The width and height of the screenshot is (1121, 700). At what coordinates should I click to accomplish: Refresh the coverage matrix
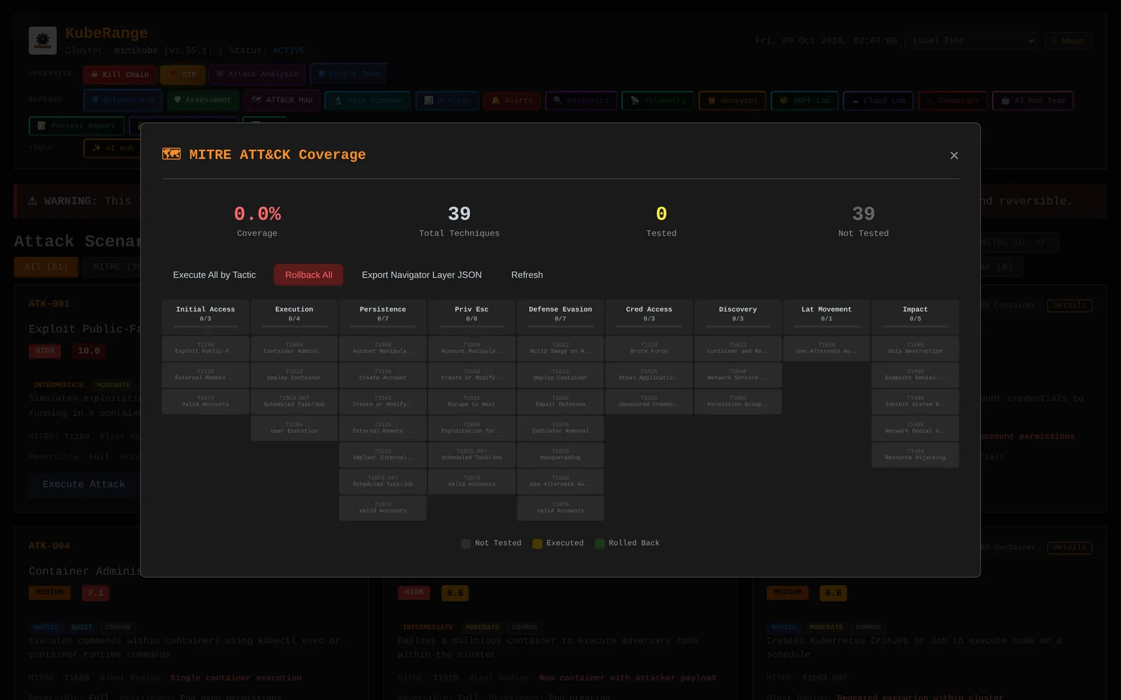[527, 275]
